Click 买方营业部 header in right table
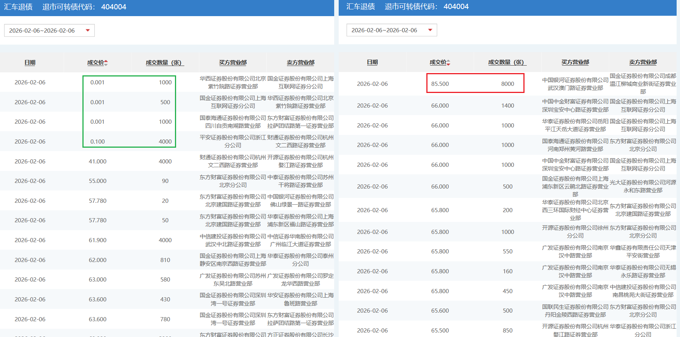 coord(575,62)
